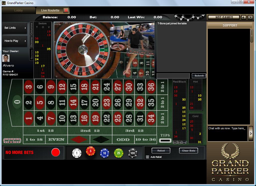Click the dealer Alvaro photo
256x186 pixels.
(6, 58)
